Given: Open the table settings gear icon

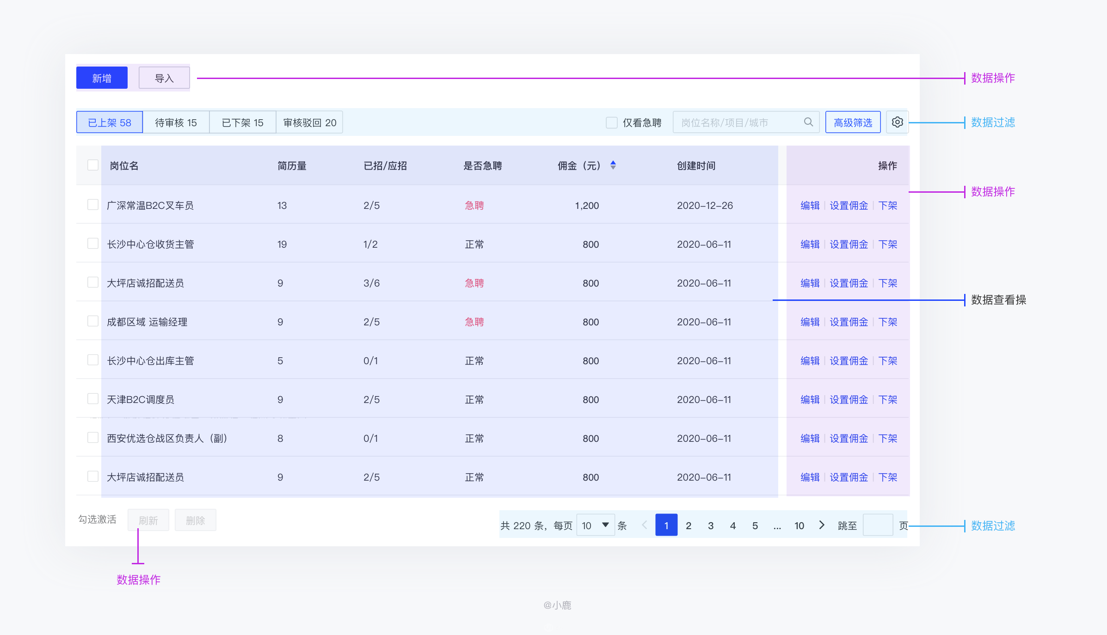Looking at the screenshot, I should click(897, 122).
